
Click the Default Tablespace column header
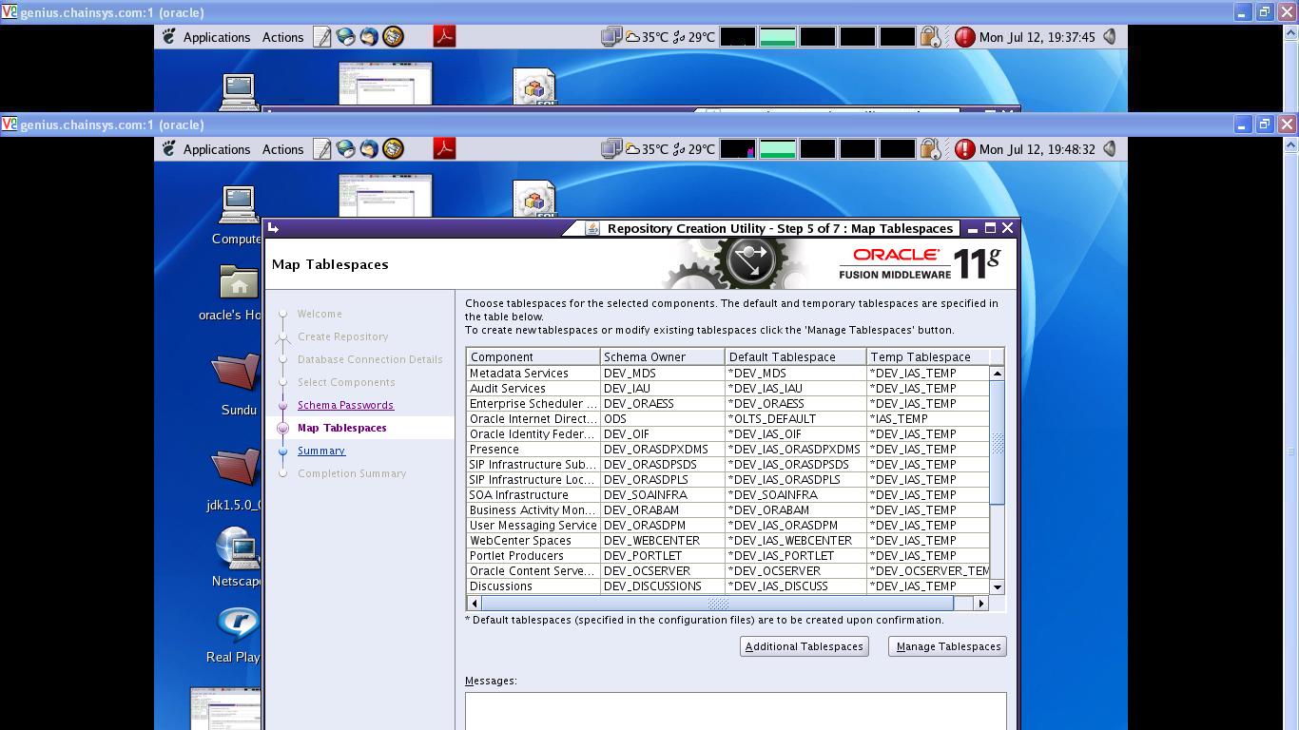tap(796, 356)
